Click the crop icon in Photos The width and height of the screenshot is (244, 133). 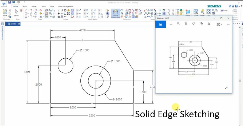click(209, 24)
